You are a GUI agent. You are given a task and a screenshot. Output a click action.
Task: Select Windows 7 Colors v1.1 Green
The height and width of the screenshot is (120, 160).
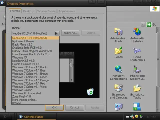click(x=35, y=77)
